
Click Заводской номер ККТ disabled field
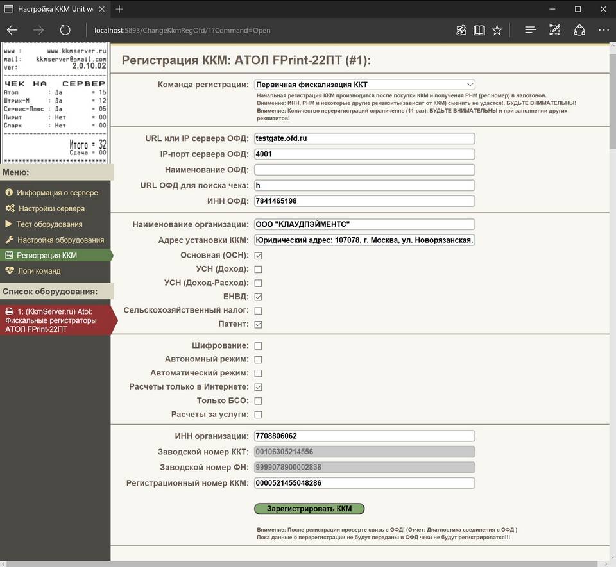(x=364, y=452)
